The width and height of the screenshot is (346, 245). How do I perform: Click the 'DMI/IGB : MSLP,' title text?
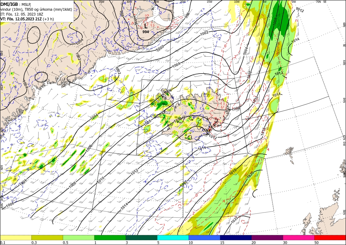click(16, 4)
